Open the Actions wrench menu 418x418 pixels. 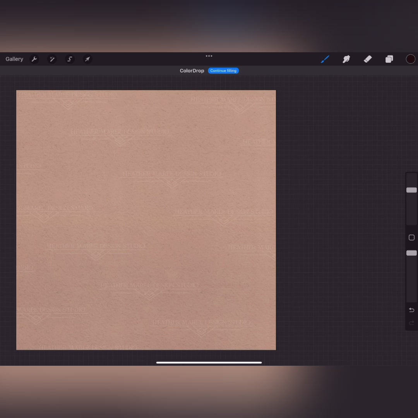[34, 59]
